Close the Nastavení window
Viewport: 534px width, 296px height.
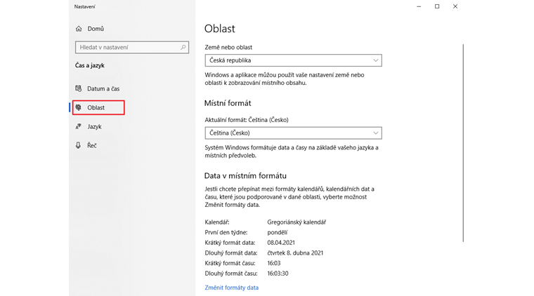click(x=455, y=6)
